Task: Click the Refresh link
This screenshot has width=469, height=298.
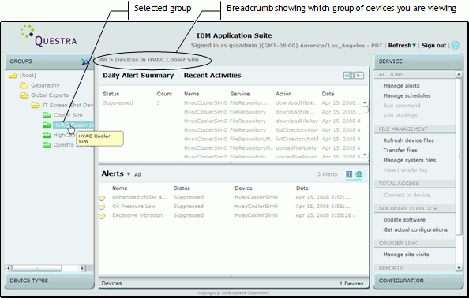Action: click(x=400, y=46)
